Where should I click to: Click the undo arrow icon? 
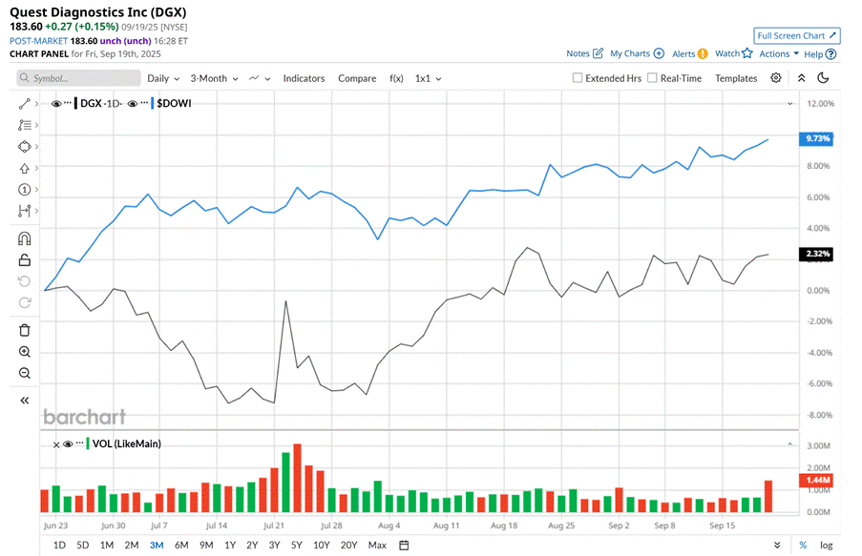(24, 281)
